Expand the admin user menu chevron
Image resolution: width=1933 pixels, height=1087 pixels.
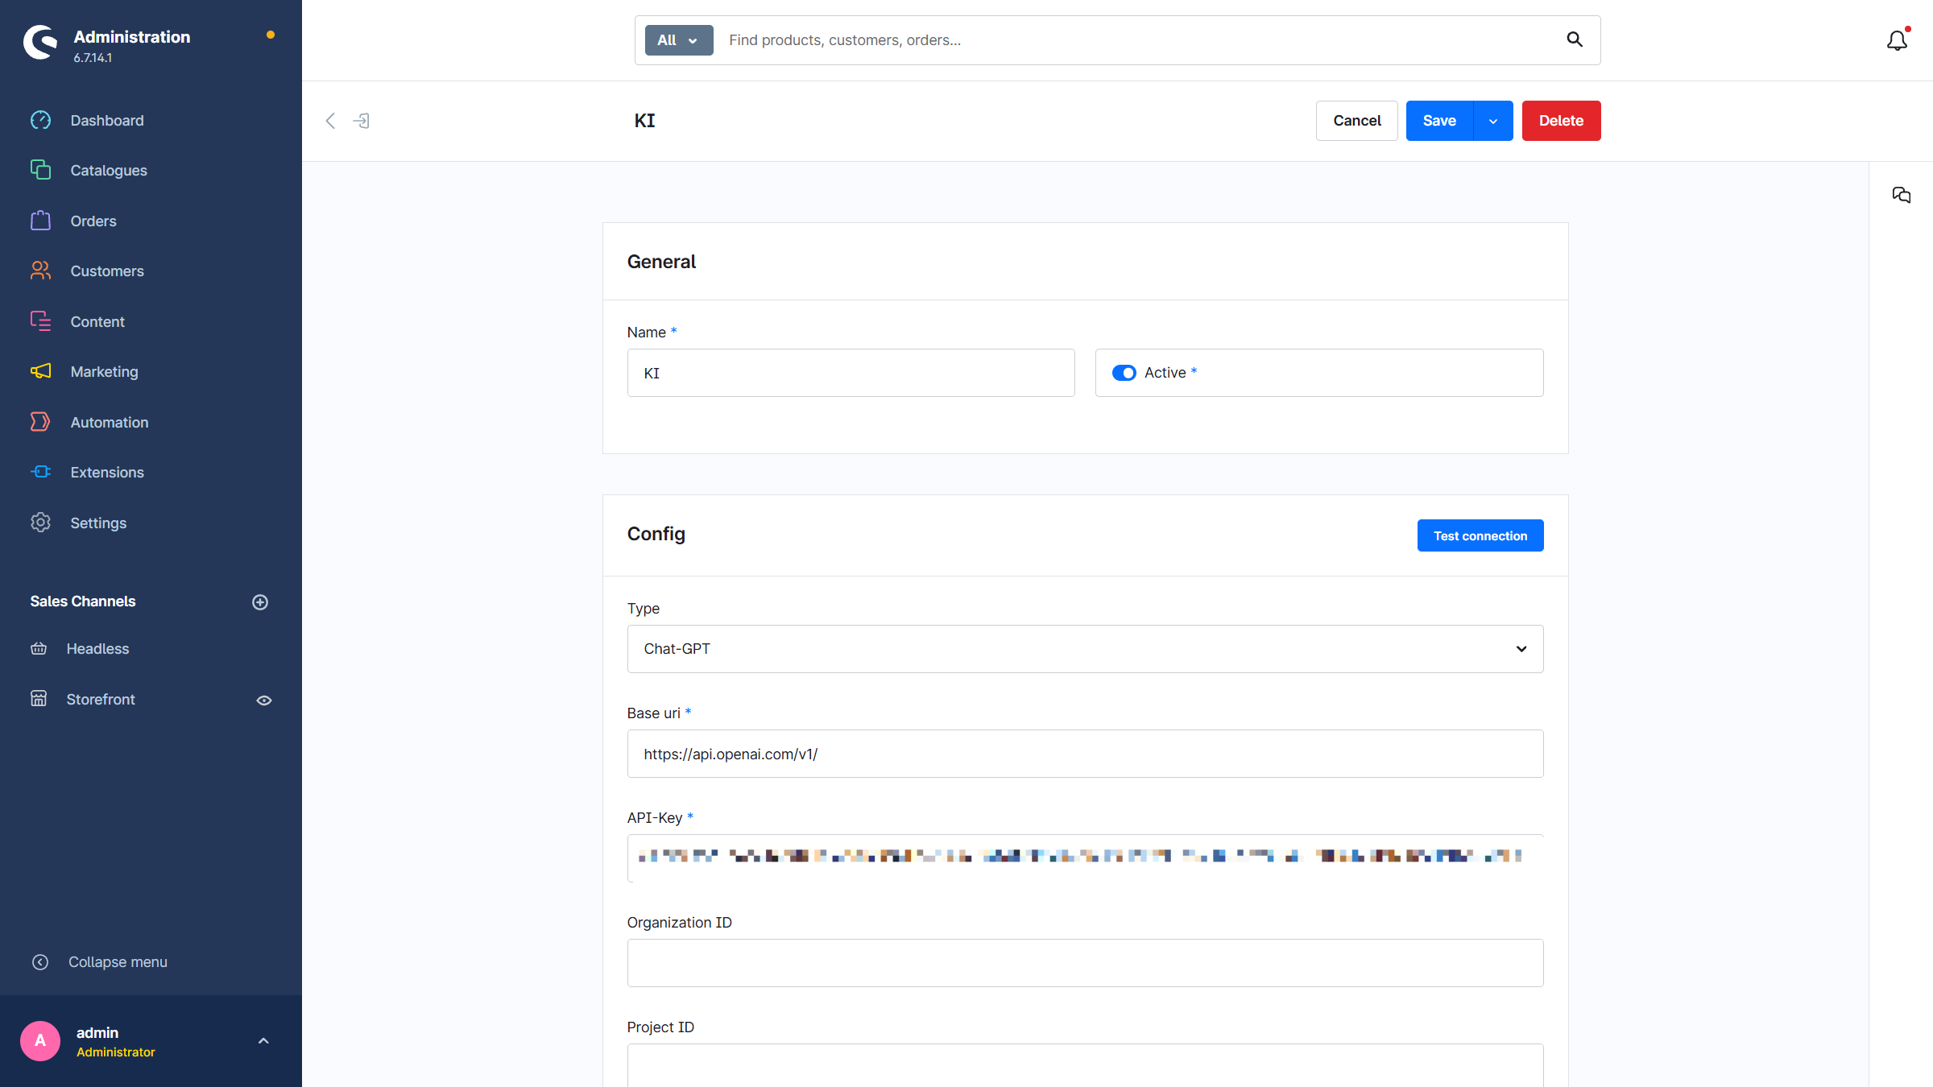point(263,1041)
